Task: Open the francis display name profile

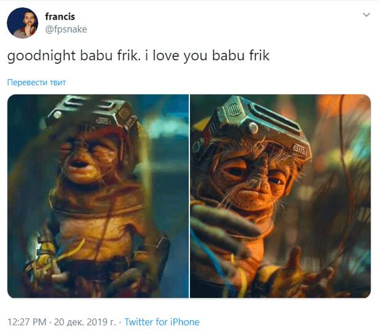Action: tap(60, 17)
